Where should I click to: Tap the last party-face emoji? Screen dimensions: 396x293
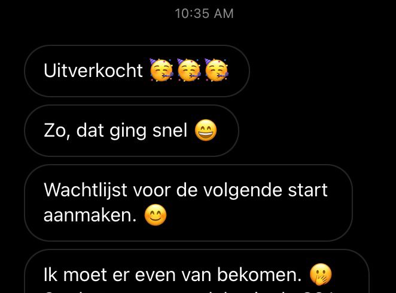tap(217, 70)
